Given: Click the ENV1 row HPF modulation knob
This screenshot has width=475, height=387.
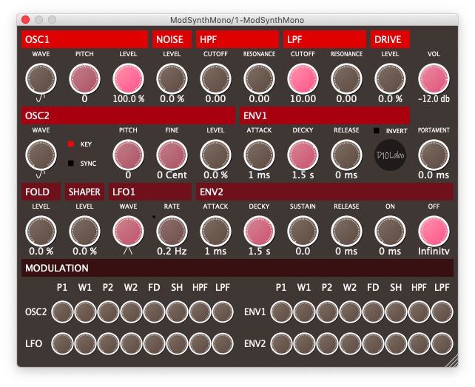Looking at the screenshot, I should coord(419,311).
